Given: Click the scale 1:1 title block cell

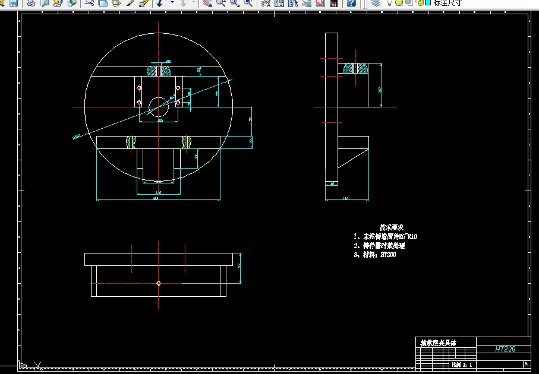Looking at the screenshot, I should pyautogui.click(x=462, y=365).
